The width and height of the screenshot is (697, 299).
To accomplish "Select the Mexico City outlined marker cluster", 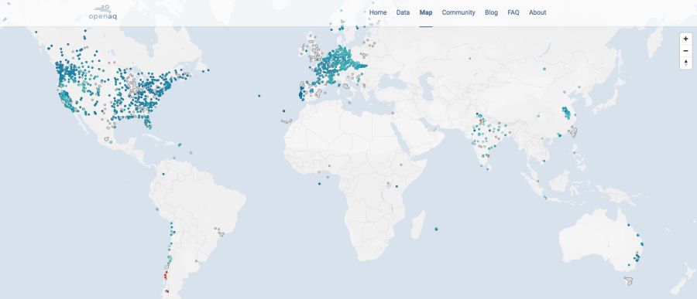I will (107, 139).
